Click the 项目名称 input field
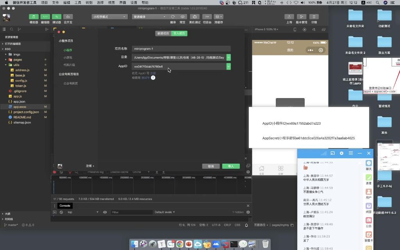This screenshot has height=250, width=400. (181, 49)
